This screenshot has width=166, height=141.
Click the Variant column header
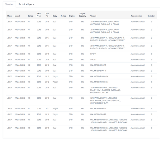coord(93,16)
